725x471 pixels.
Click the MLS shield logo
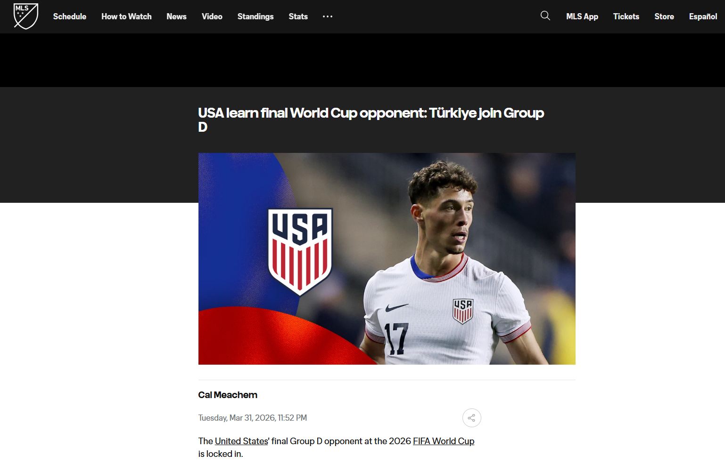(x=26, y=16)
